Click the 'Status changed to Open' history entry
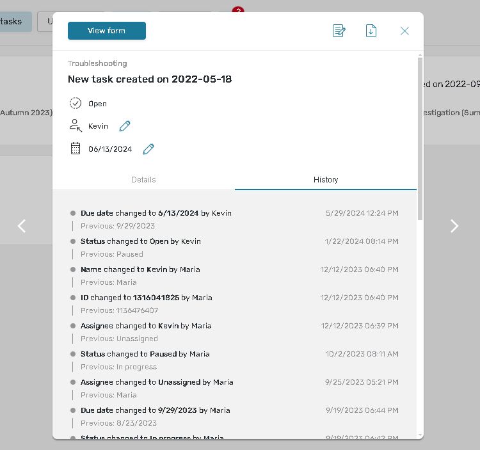Viewport: 480px width, 450px height. (140, 241)
